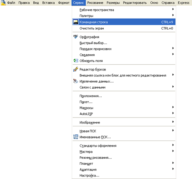Image resolution: width=192 pixels, height=179 pixels.
Task: Click the Командная строка command line icon
Action: pos(76,22)
